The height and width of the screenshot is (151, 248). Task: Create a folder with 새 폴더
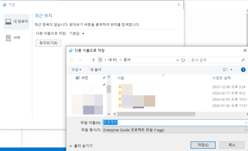(96, 70)
